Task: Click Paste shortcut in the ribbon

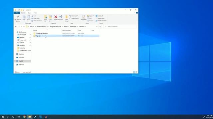Action: pos(37,21)
